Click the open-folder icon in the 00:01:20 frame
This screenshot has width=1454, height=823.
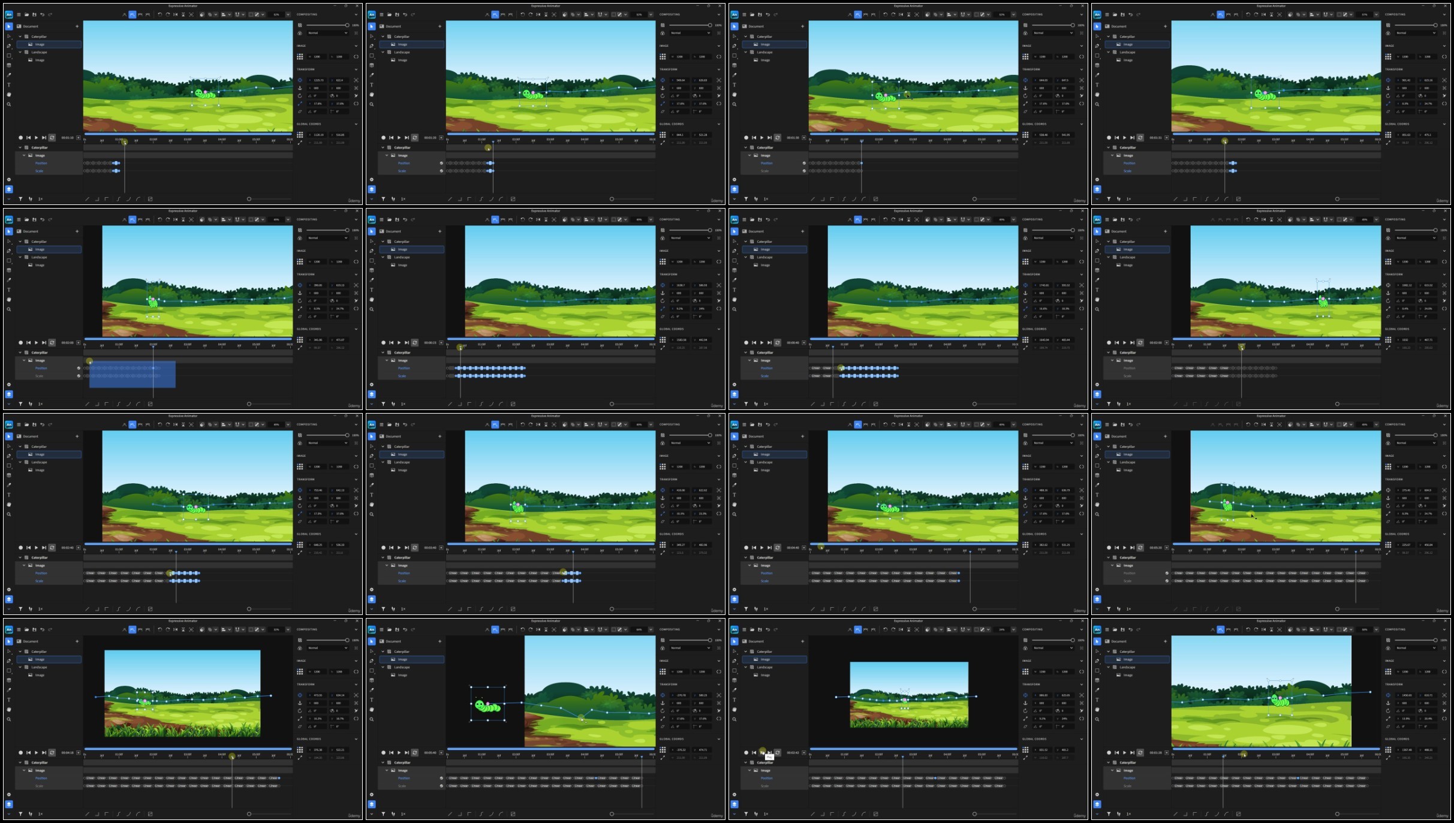[389, 14]
